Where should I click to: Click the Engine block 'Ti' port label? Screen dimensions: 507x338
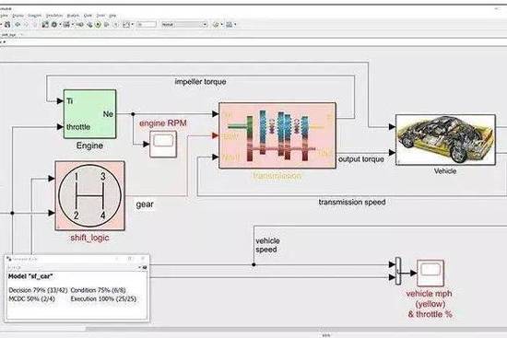coord(69,101)
